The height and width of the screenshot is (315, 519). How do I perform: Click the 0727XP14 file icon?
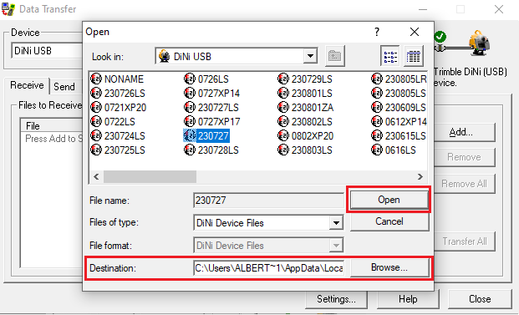click(190, 94)
